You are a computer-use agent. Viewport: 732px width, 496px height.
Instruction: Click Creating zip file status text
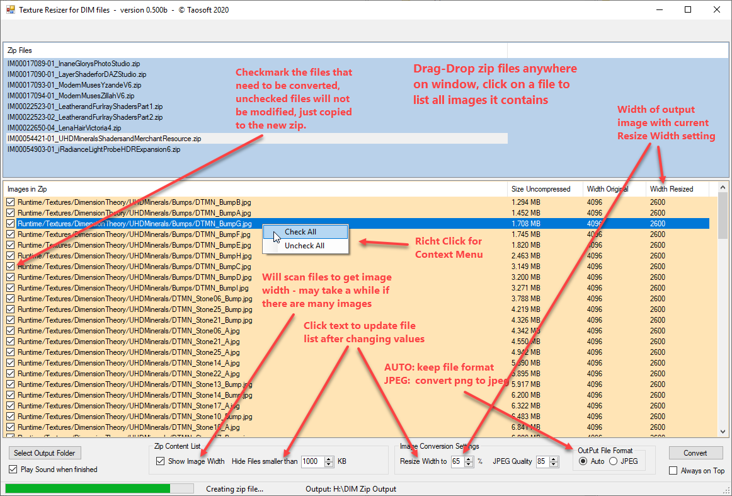235,489
